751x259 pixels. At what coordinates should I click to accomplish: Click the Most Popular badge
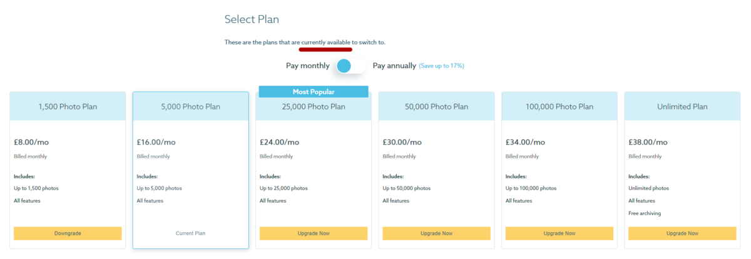pos(314,92)
